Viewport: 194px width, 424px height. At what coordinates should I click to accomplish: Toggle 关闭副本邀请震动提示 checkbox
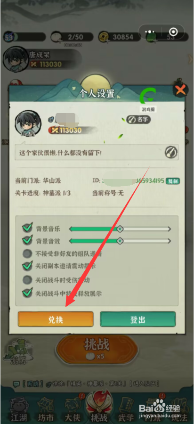[28, 266]
